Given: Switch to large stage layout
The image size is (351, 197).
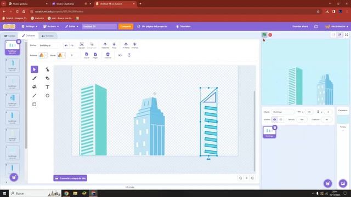Looking at the screenshot, I should [340, 34].
